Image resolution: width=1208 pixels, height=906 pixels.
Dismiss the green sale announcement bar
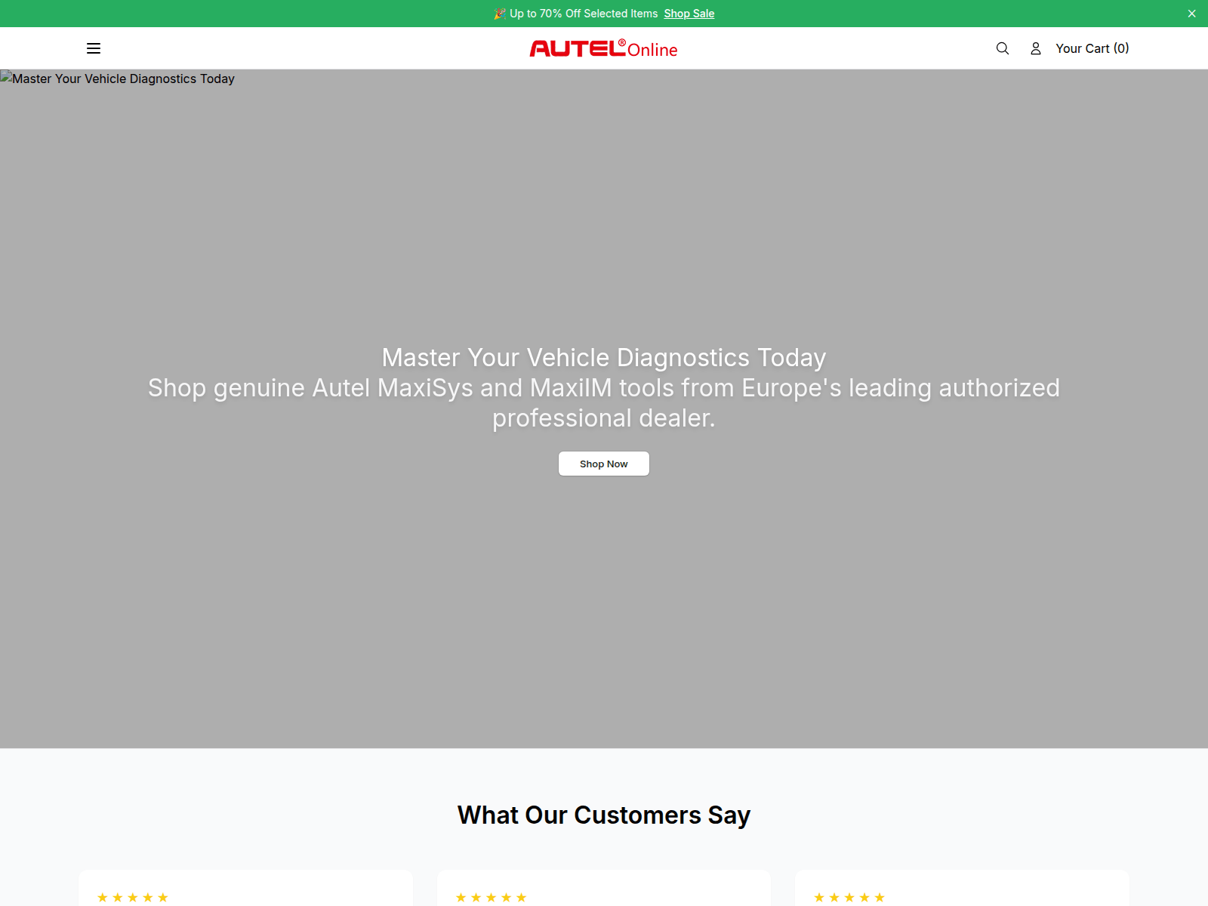click(x=1192, y=14)
